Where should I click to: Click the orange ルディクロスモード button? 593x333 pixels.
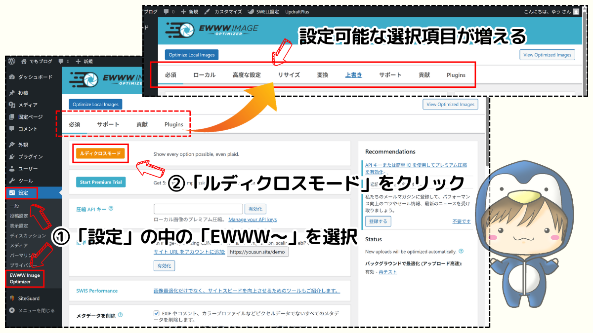(x=100, y=153)
